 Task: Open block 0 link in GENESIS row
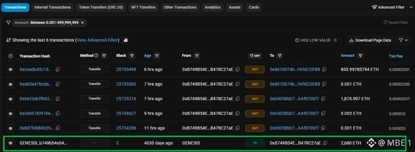(x=117, y=143)
